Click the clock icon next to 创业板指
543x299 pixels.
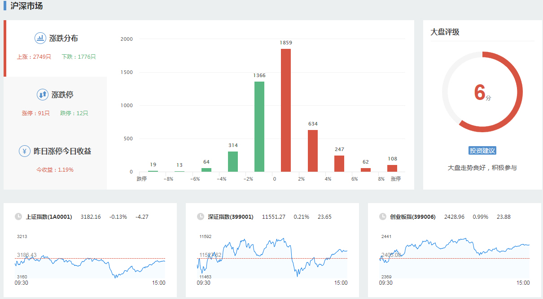tap(383, 217)
